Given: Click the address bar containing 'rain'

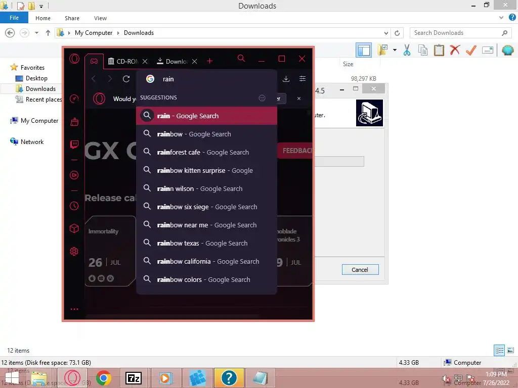Looking at the screenshot, I should tap(206, 79).
